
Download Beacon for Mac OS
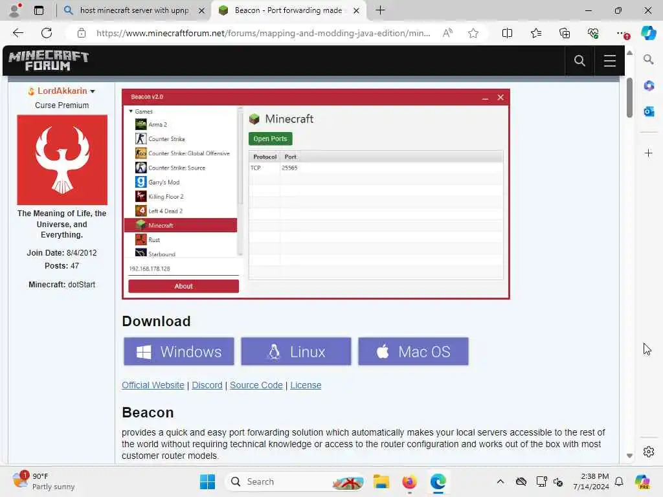tap(413, 351)
